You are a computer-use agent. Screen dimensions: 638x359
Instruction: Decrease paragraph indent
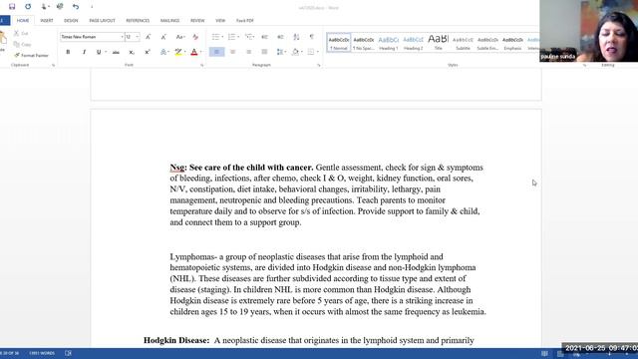264,37
